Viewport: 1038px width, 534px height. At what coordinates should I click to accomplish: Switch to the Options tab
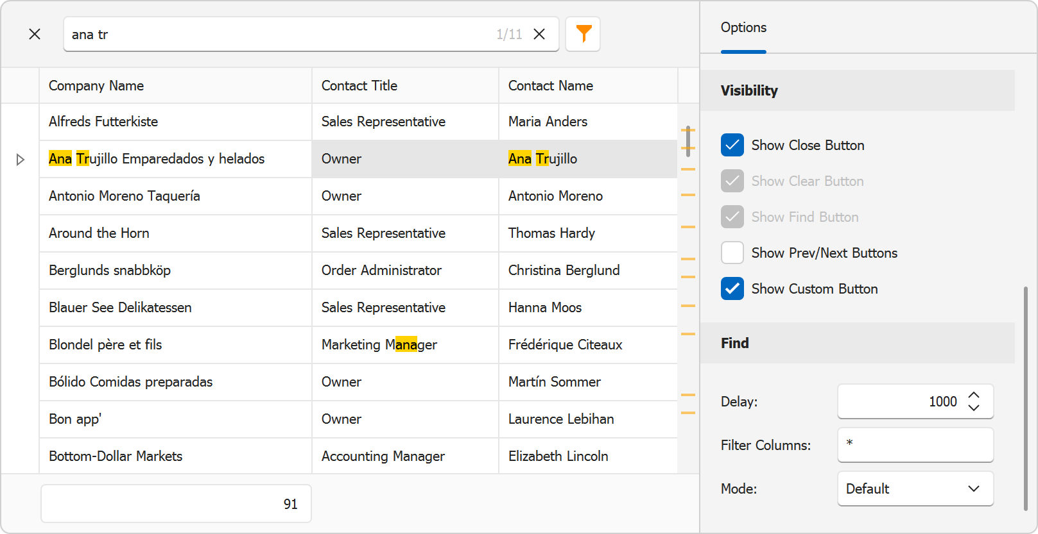tap(743, 28)
